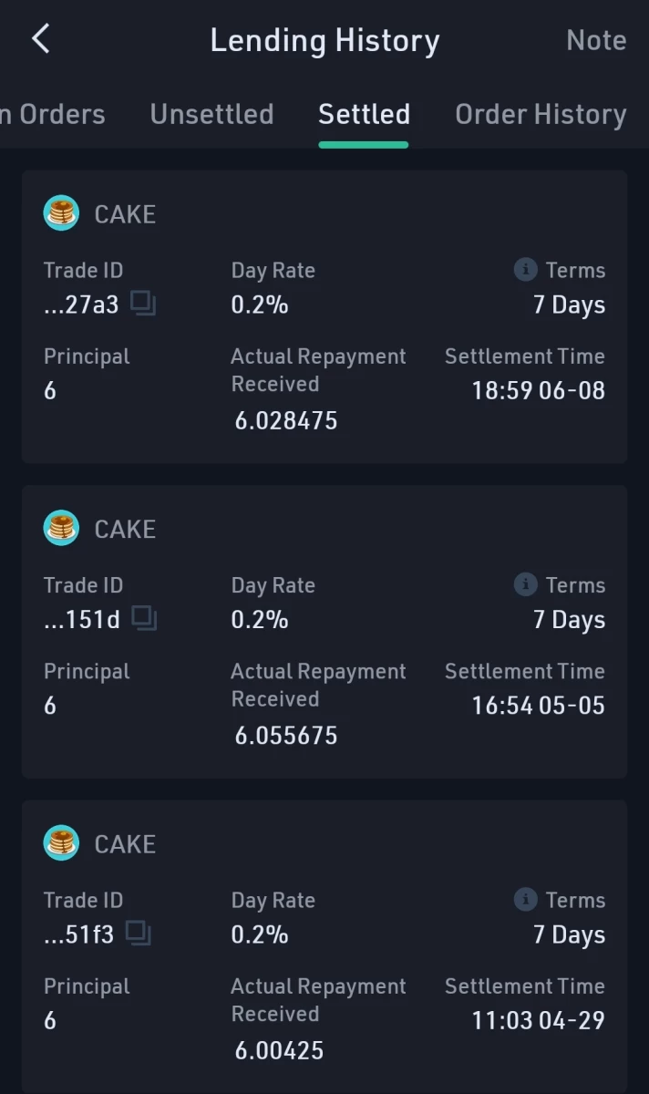
Task: Tap settlement time 16:54 05-05
Action: 538,706
